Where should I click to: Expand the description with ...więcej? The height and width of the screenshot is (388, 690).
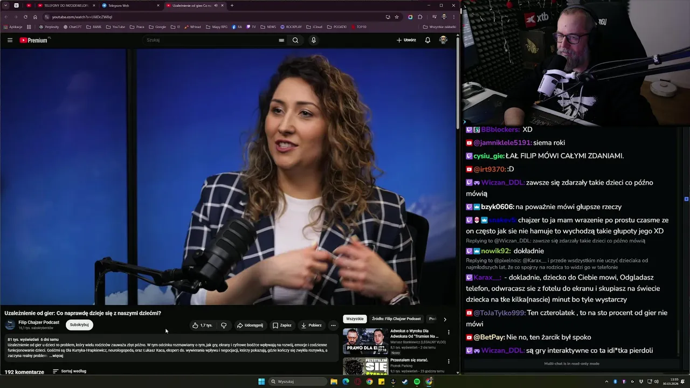(57, 356)
